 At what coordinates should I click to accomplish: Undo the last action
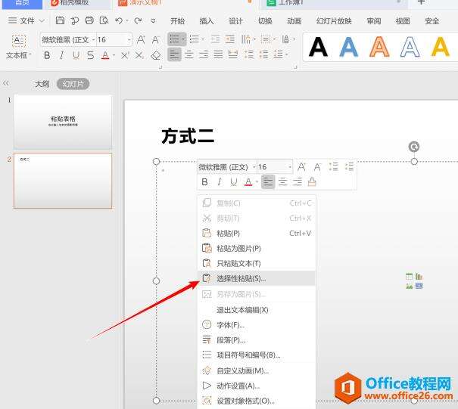click(x=119, y=20)
